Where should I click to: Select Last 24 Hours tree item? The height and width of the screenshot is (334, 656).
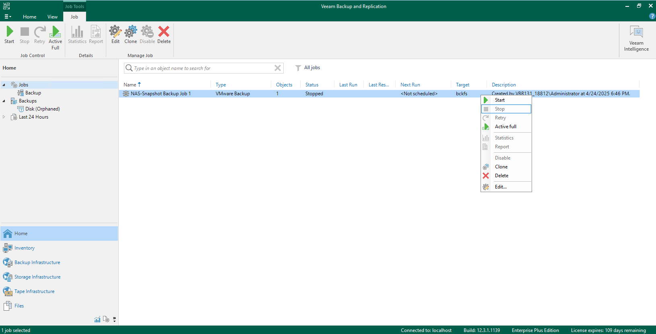pos(33,117)
